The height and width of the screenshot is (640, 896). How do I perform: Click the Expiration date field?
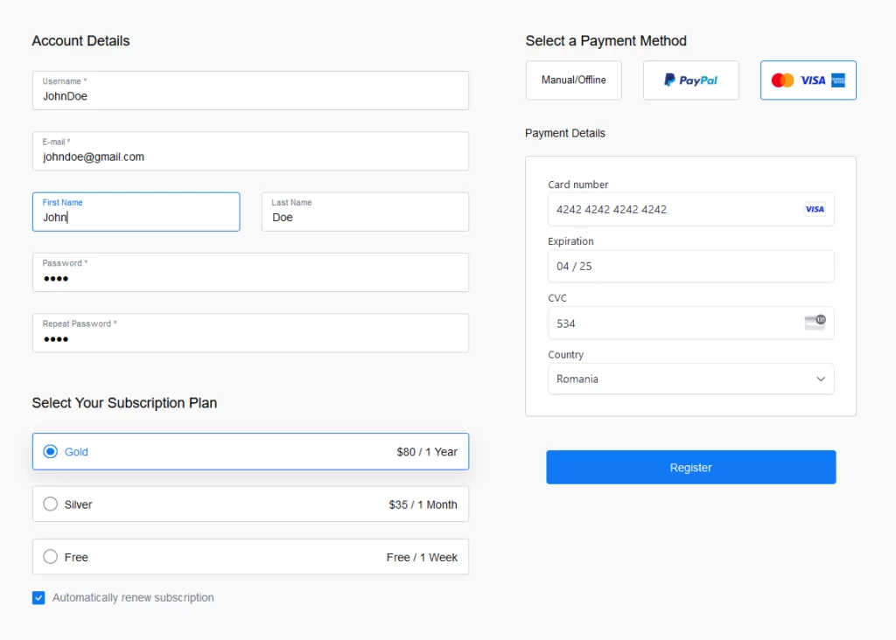691,266
